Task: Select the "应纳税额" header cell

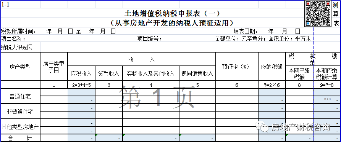Action: tap(272, 67)
